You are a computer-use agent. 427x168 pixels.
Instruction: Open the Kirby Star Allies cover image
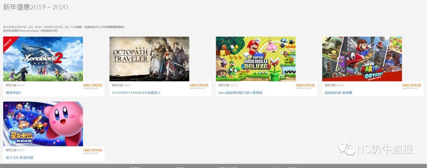tap(43, 124)
